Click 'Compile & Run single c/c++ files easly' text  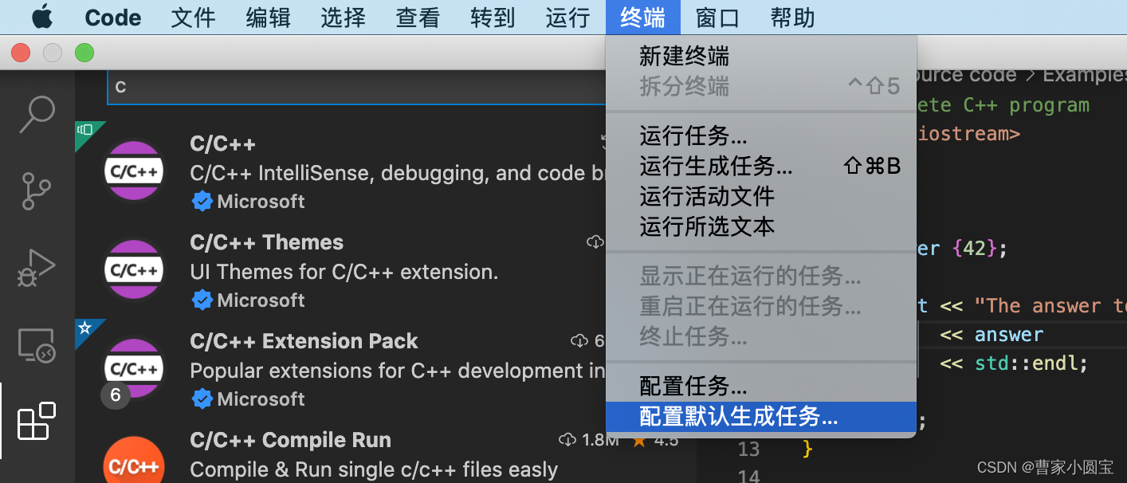pyautogui.click(x=374, y=469)
